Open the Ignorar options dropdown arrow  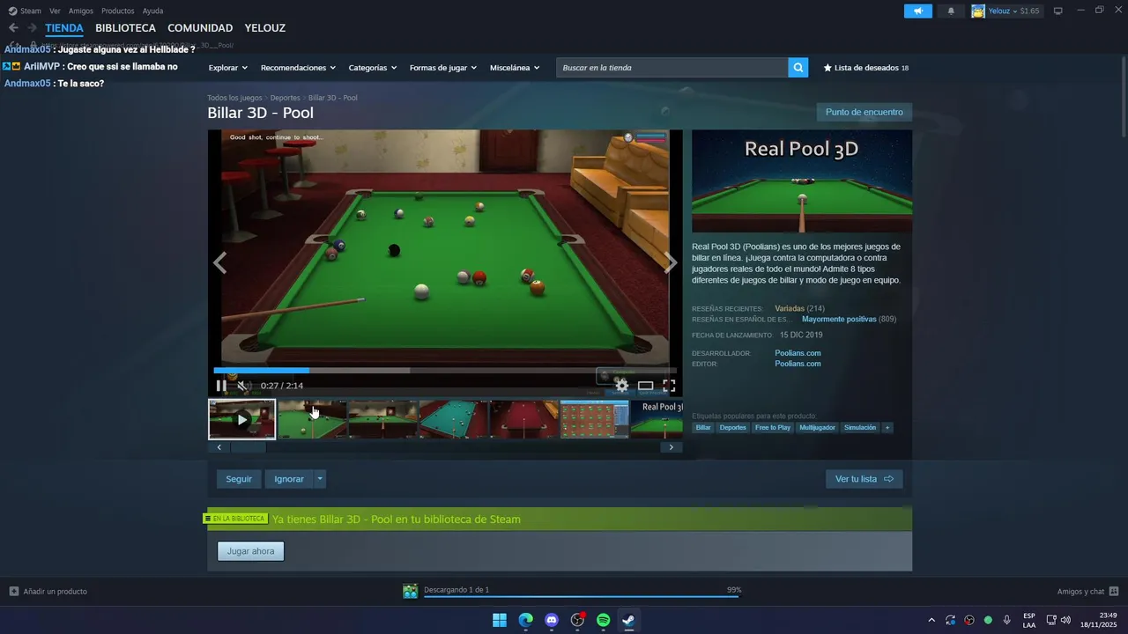320,479
